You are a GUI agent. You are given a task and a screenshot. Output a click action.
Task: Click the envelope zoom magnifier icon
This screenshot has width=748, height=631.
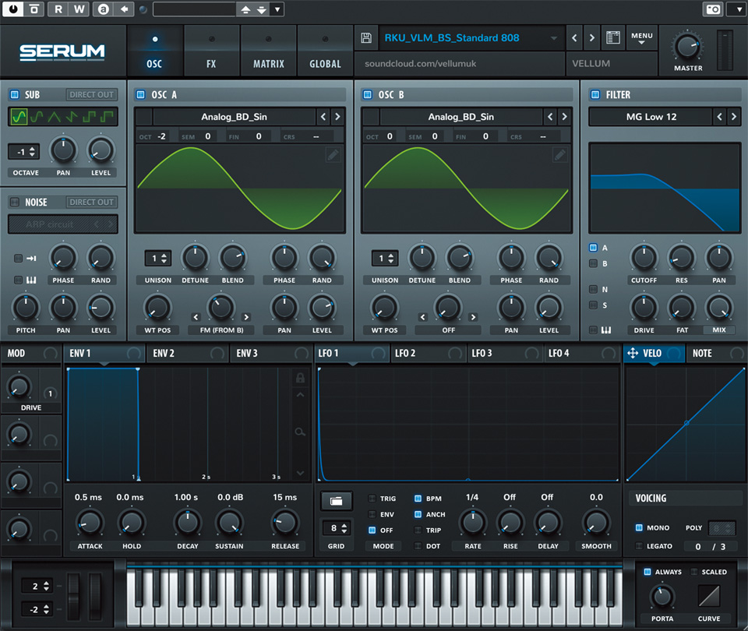point(300,432)
